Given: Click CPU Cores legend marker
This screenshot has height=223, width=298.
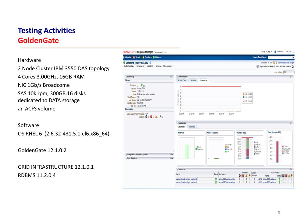Looking at the screenshot, I should coord(244,101).
